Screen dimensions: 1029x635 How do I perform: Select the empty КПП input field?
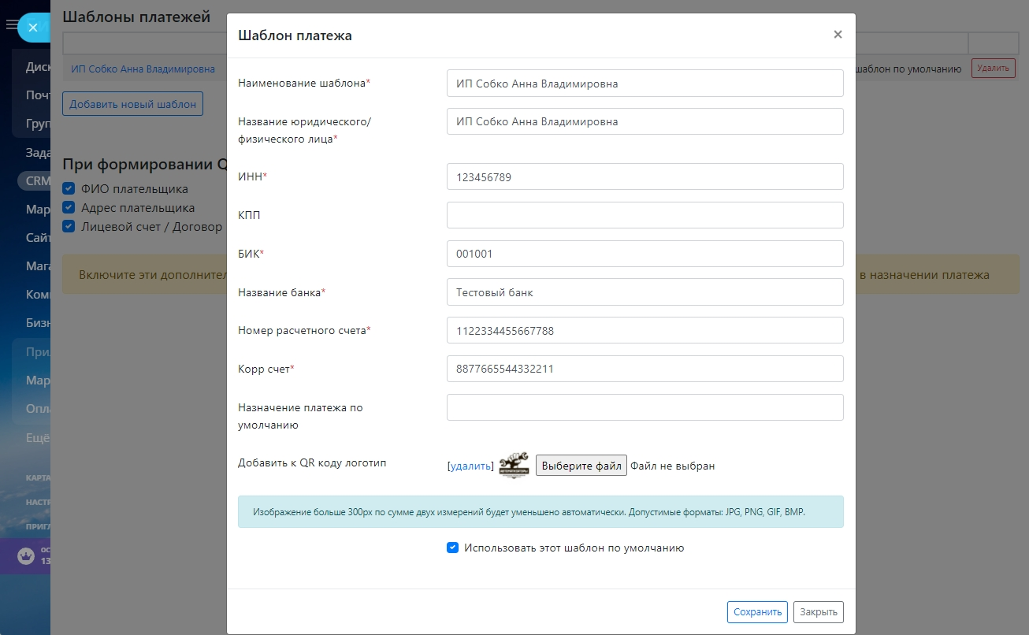click(645, 215)
